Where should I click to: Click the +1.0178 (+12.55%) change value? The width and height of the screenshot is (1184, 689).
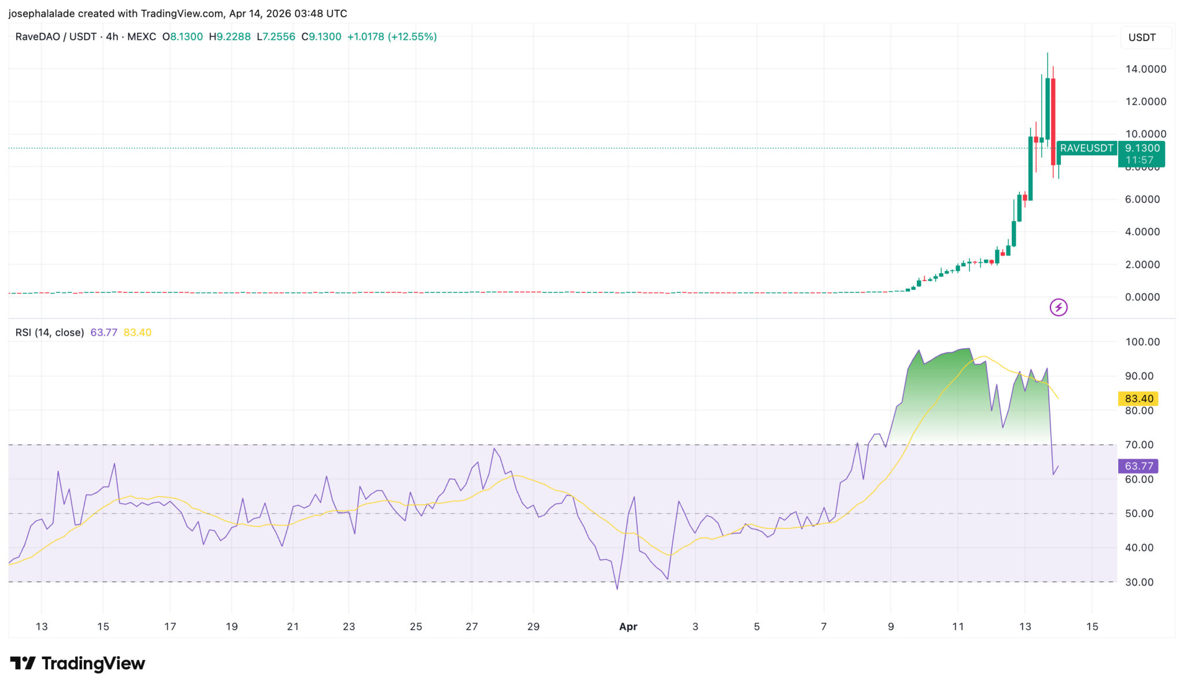pos(391,37)
